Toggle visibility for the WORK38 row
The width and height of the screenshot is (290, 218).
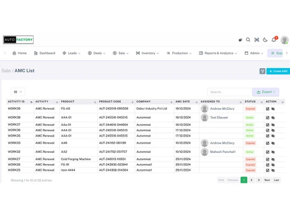[273, 117]
